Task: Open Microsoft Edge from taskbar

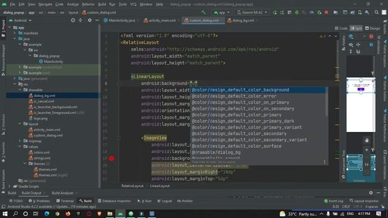Action: click(47, 214)
